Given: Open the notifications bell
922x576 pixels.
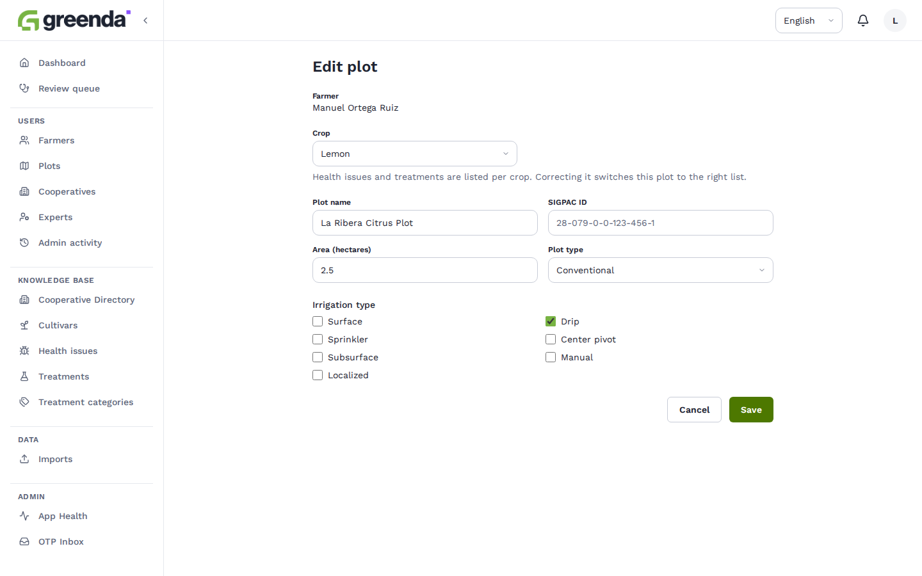Looking at the screenshot, I should click(863, 20).
